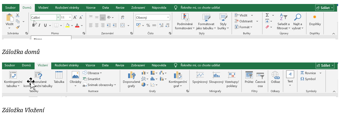Toggle Italic formatting
The width and height of the screenshot is (343, 117).
[x=39, y=25]
